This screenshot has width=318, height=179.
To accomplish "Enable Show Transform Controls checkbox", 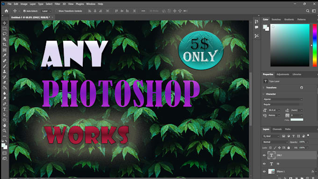I will tap(57, 11).
